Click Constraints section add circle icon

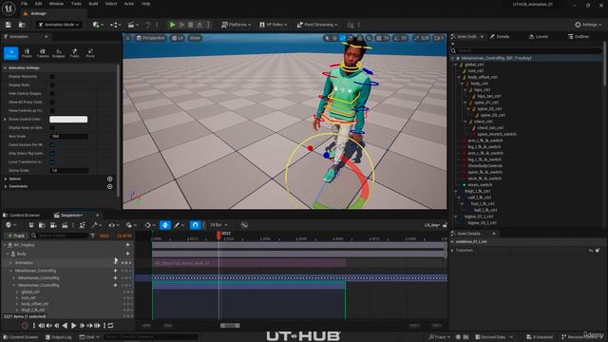pos(110,186)
